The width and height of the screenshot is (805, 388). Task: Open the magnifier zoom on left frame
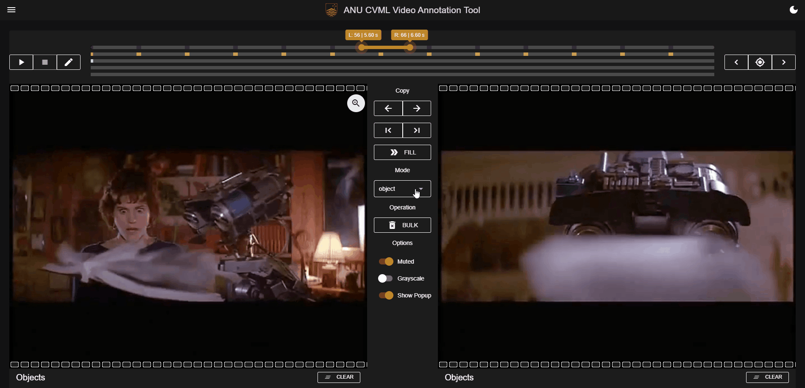pos(356,103)
